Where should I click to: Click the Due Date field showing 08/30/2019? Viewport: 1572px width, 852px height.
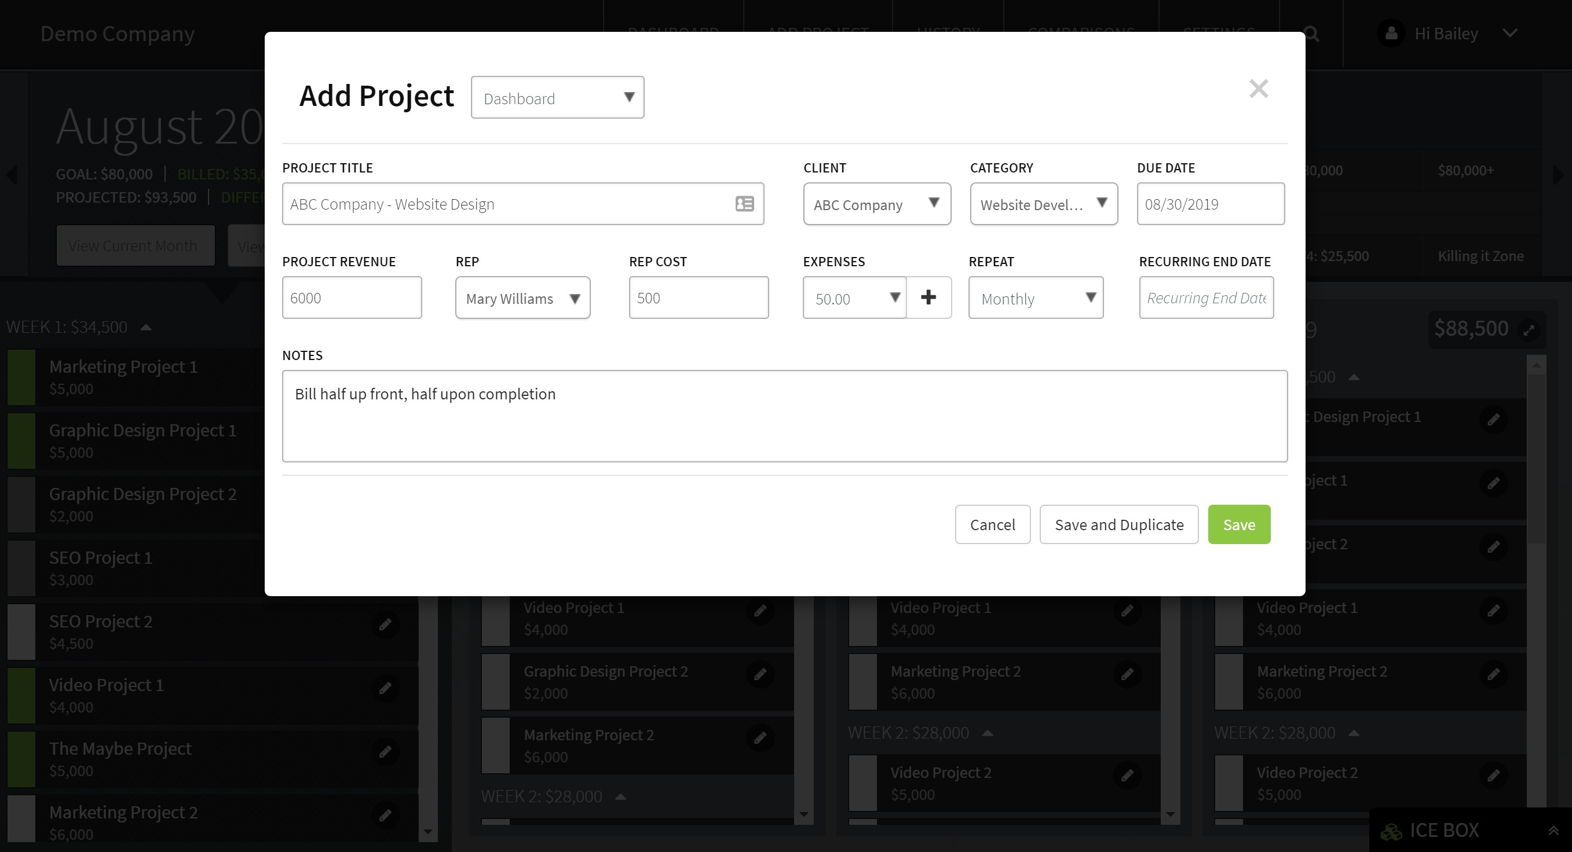click(1209, 204)
